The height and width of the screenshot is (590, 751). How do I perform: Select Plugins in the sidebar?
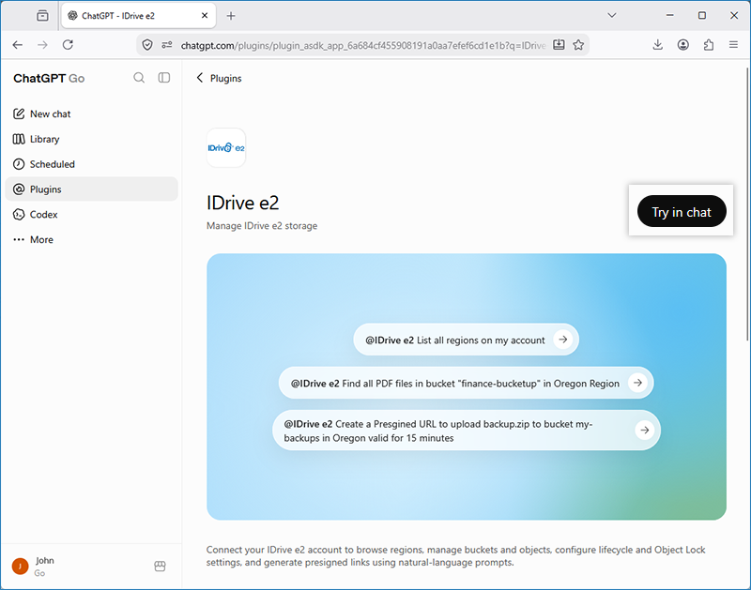pos(91,189)
